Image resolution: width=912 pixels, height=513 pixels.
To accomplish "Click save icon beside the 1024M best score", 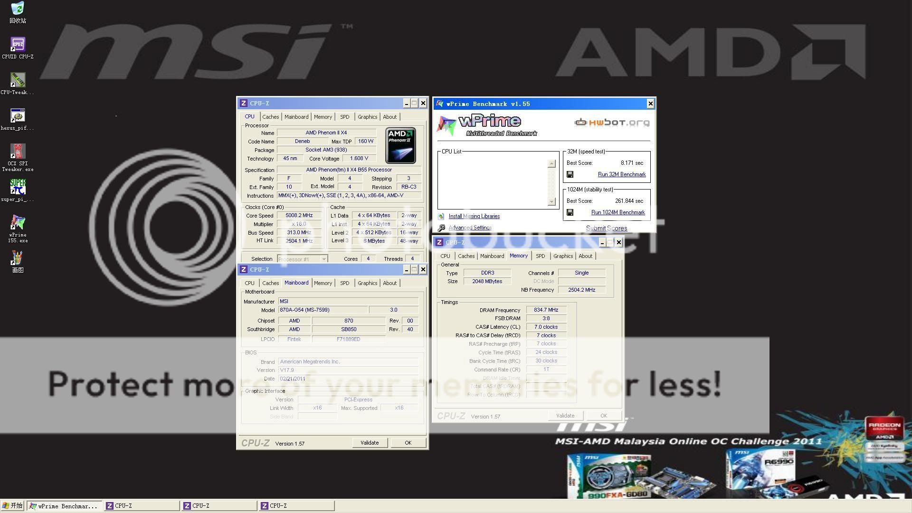I will (x=570, y=212).
